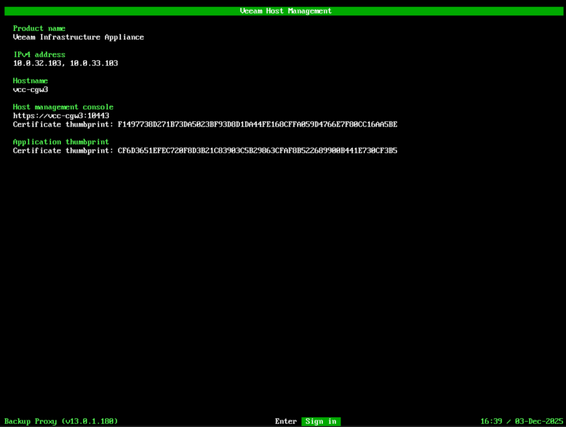Click the IPv4 address heading
This screenshot has height=427, width=566.
coord(39,55)
